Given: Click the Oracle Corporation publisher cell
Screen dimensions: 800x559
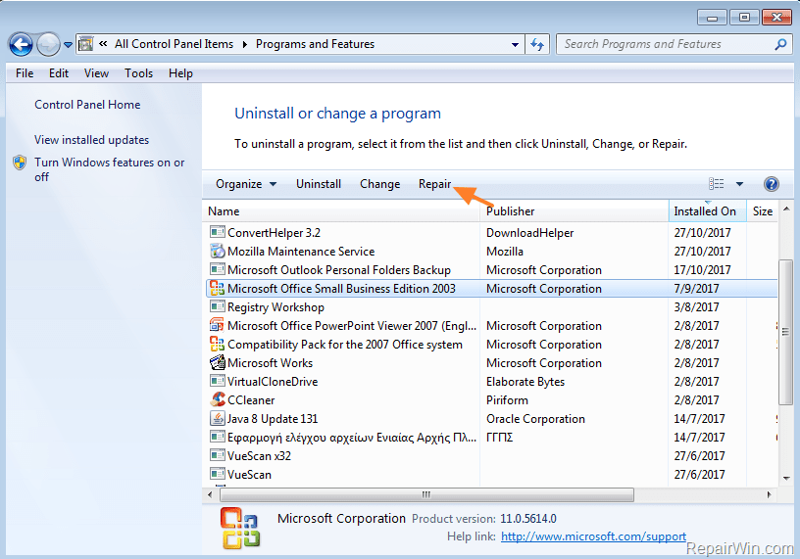Looking at the screenshot, I should click(535, 419).
